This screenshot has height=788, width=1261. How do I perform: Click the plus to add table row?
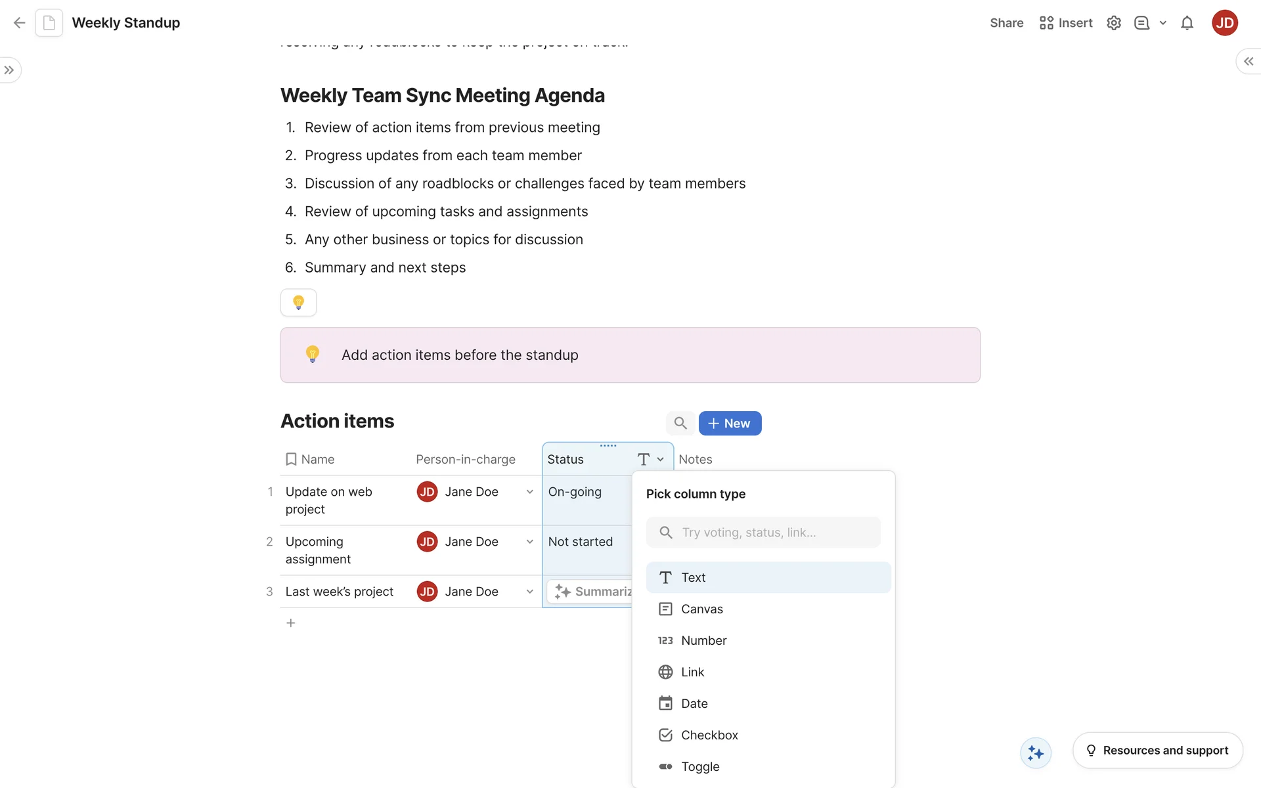(x=291, y=623)
